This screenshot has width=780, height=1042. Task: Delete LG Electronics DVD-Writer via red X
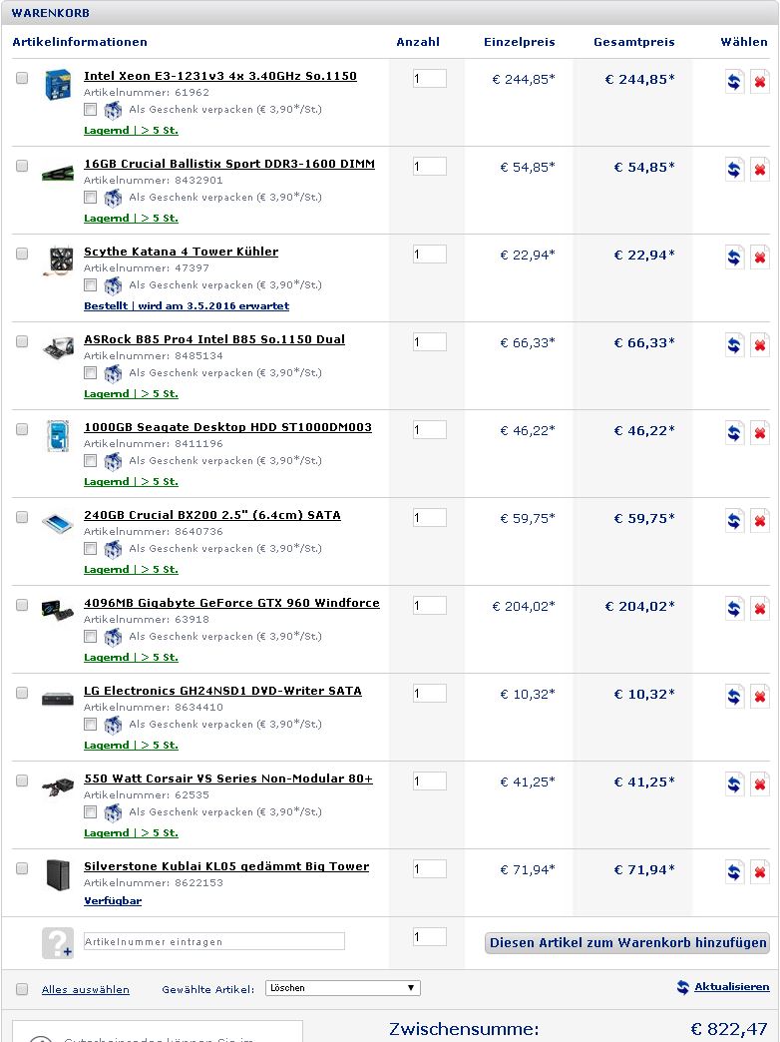pos(759,697)
